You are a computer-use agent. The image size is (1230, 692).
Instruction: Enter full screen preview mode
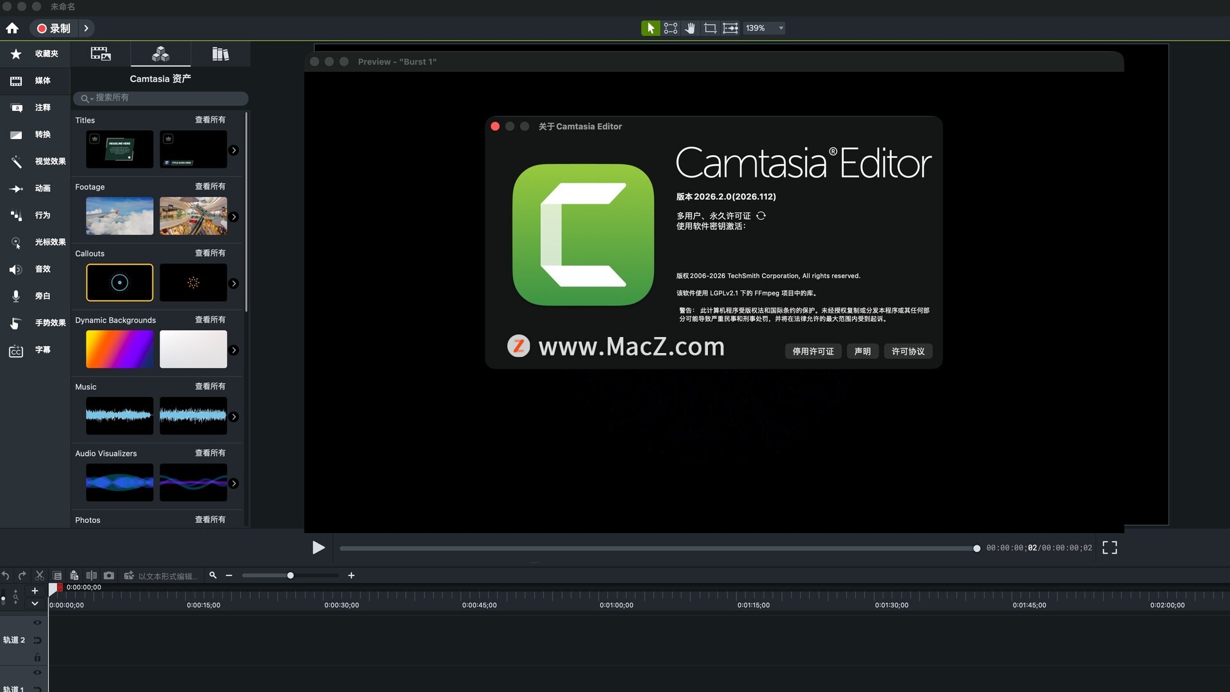(x=1110, y=548)
